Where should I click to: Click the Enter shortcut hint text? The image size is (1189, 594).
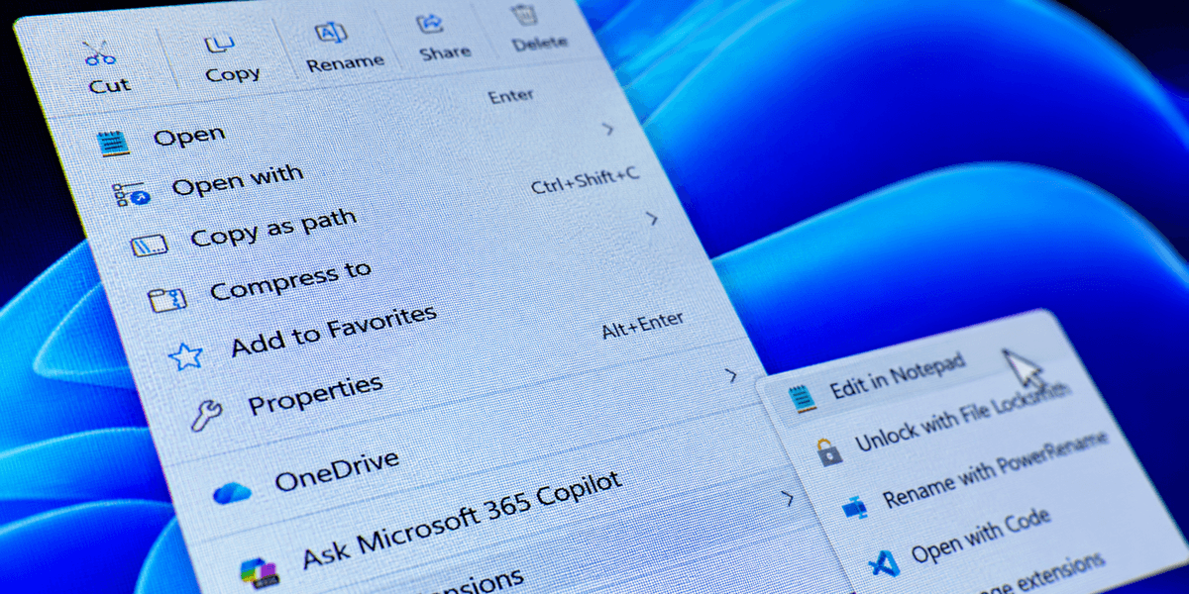coord(511,96)
